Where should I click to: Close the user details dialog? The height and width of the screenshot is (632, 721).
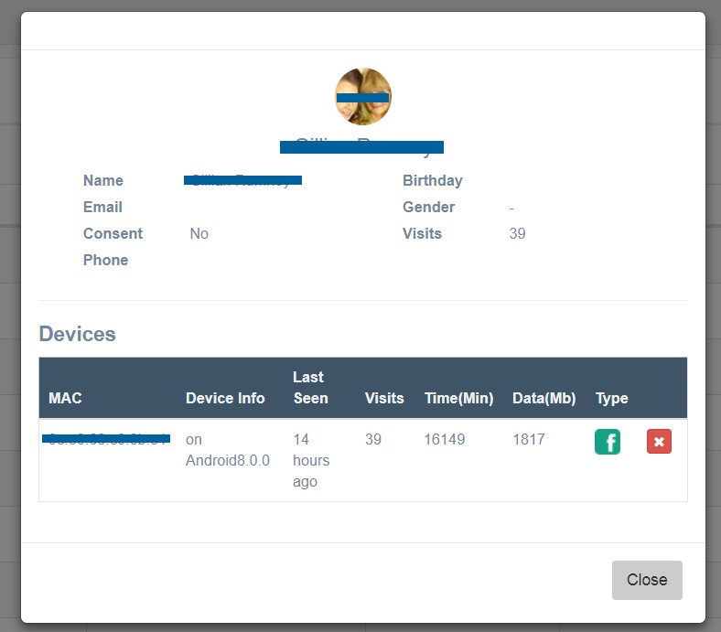647,580
